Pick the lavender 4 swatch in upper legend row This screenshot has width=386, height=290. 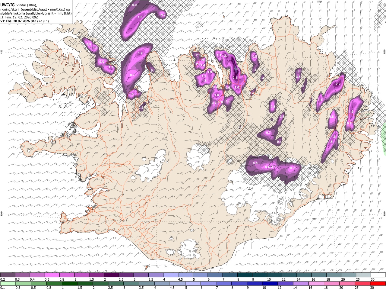coord(171,275)
